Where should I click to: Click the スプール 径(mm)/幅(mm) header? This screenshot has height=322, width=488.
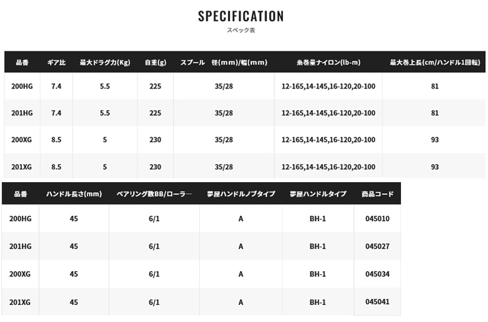click(224, 63)
